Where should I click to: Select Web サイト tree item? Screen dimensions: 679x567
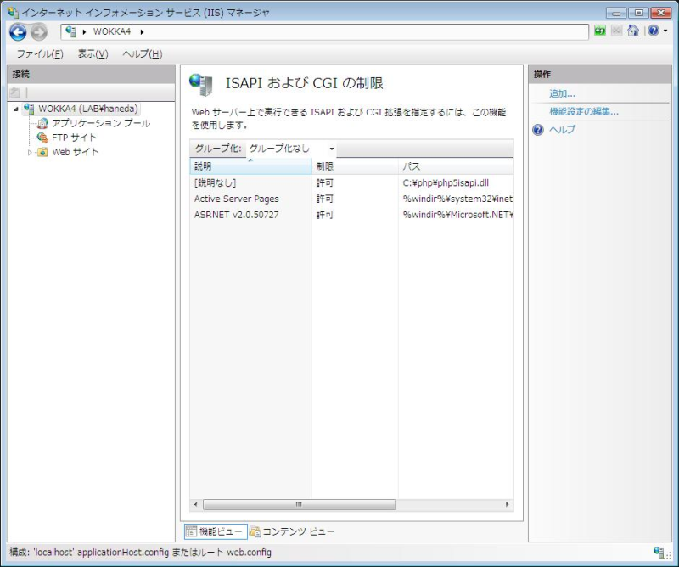point(76,152)
